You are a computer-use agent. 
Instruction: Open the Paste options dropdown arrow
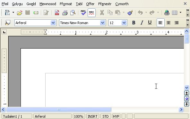(124, 13)
